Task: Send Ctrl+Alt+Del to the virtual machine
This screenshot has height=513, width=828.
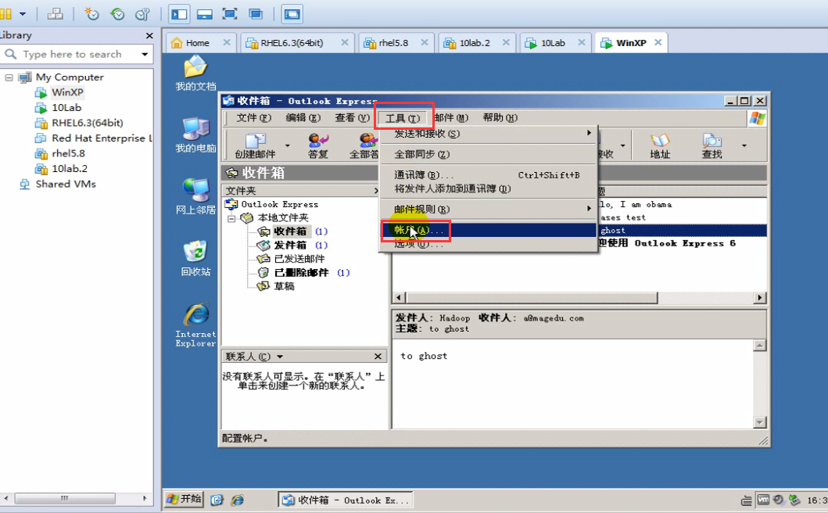Action: point(55,14)
